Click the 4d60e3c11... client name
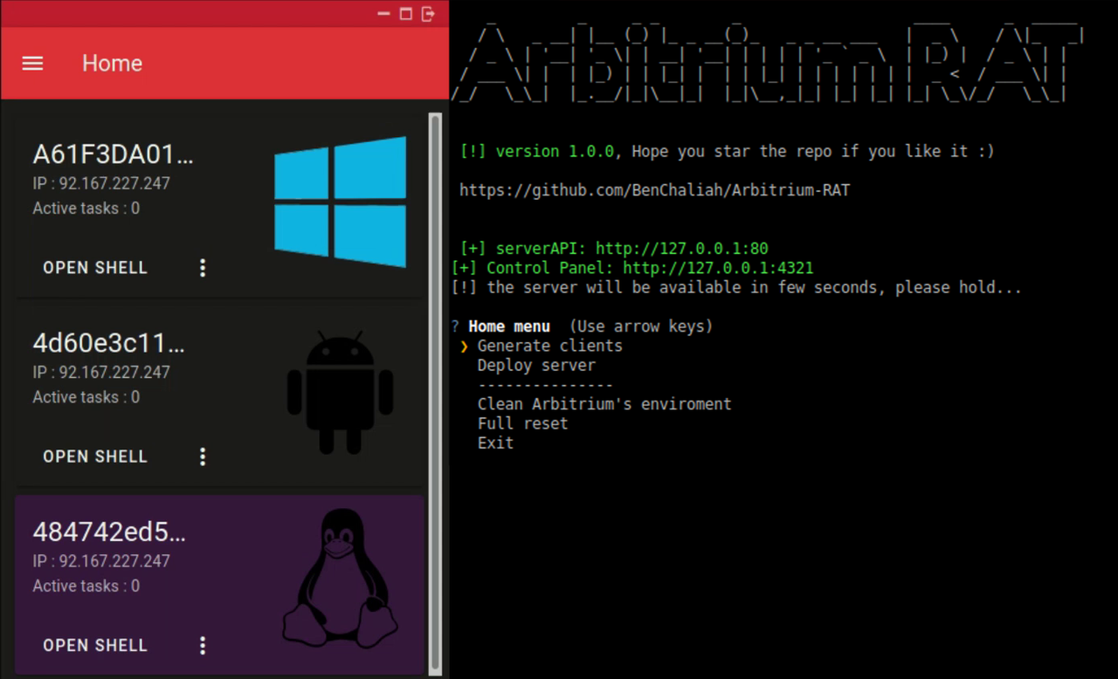 tap(109, 343)
